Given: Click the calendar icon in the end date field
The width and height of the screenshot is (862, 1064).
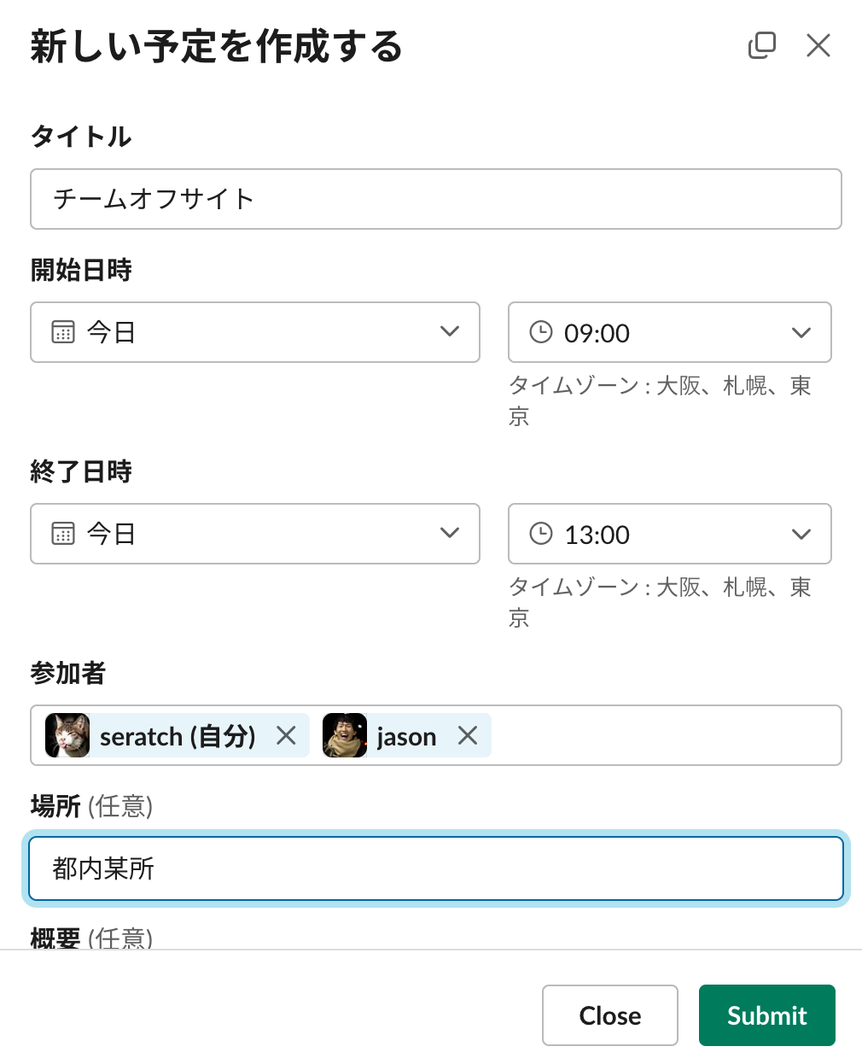Looking at the screenshot, I should [x=63, y=534].
